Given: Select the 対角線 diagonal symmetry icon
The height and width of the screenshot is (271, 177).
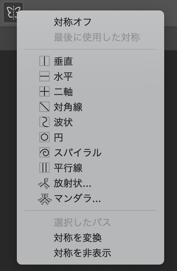Looking at the screenshot, I should point(44,107).
